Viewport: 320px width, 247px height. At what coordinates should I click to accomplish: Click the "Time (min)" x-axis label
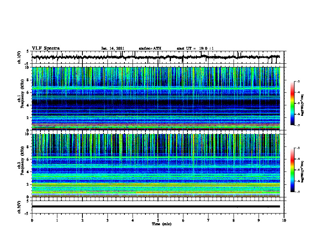pos(162,224)
